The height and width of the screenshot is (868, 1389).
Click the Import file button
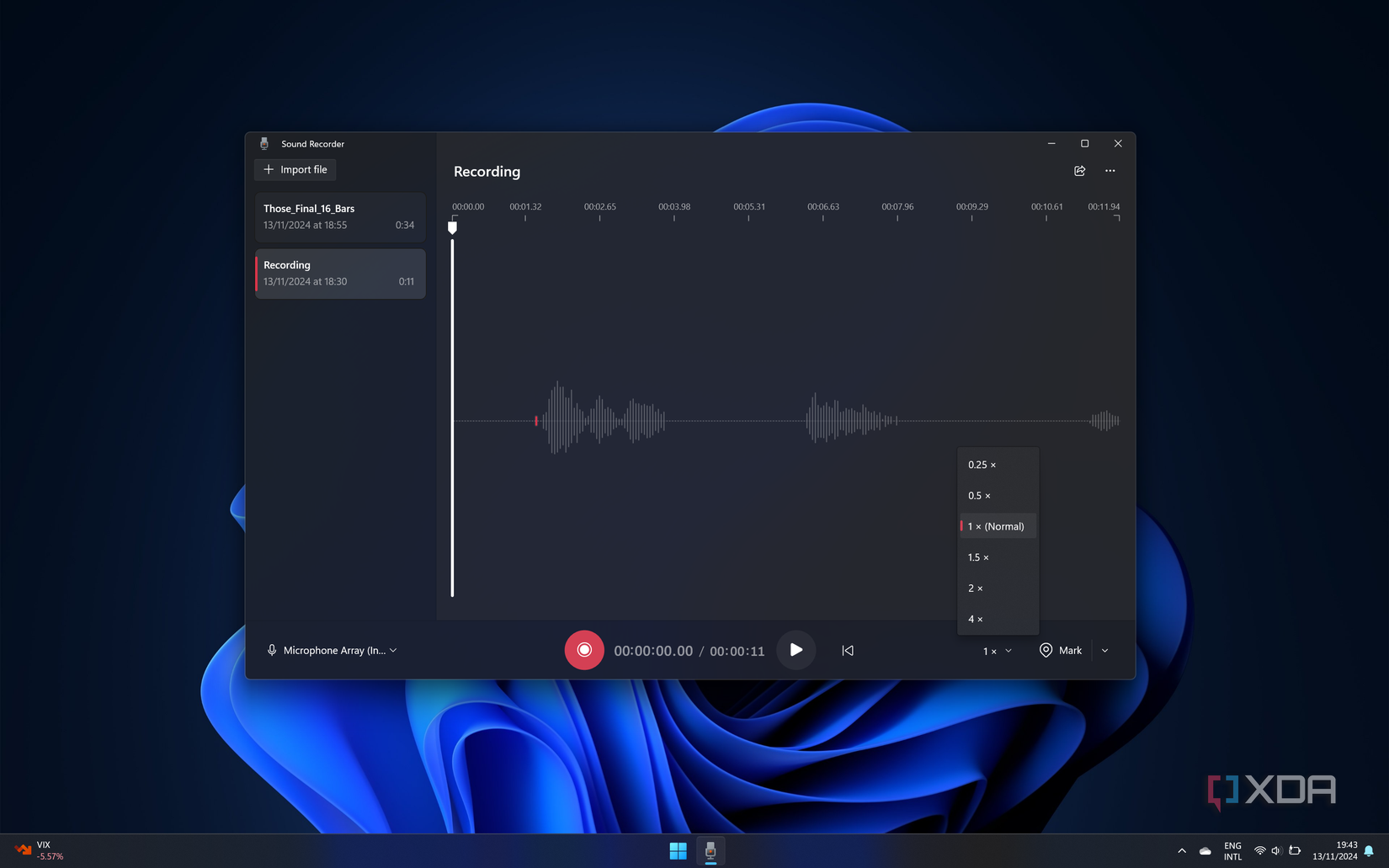coord(295,169)
